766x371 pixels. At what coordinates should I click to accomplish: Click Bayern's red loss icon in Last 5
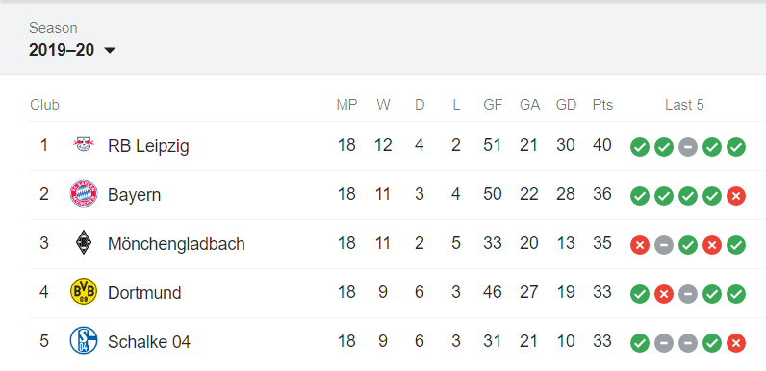click(736, 196)
